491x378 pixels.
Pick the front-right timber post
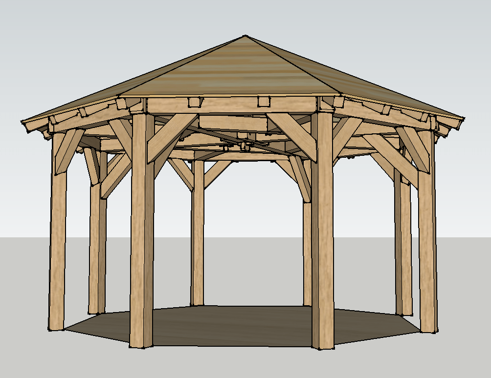click(x=323, y=230)
